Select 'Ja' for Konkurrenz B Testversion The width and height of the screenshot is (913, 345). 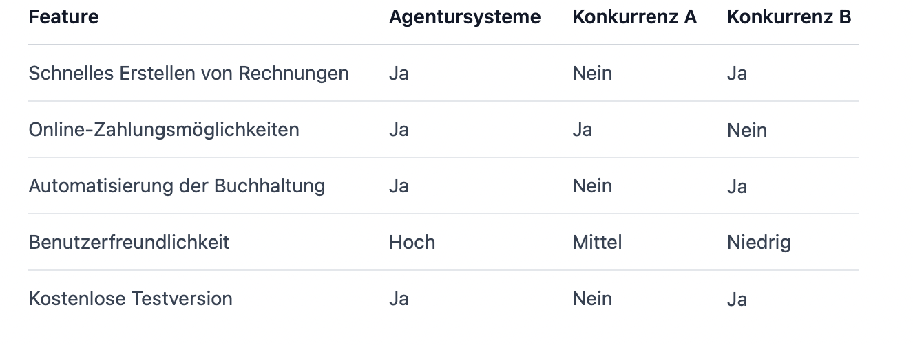[737, 299]
